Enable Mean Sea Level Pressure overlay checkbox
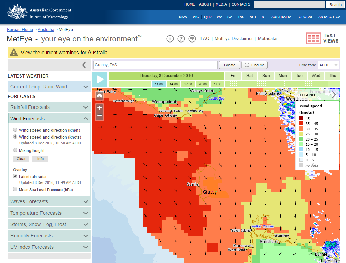 [15, 189]
